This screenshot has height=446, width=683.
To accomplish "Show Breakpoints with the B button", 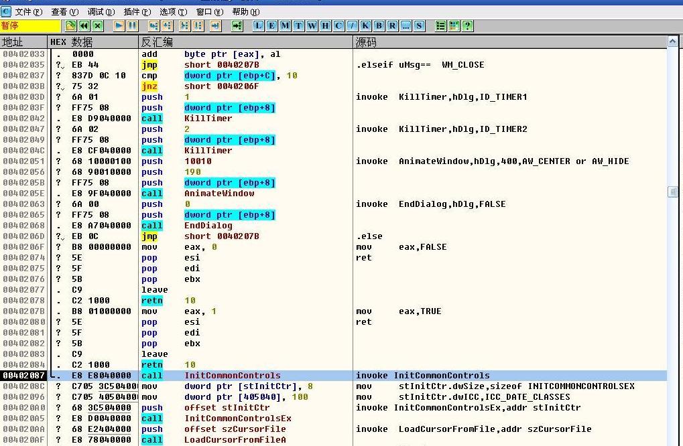I will point(379,25).
